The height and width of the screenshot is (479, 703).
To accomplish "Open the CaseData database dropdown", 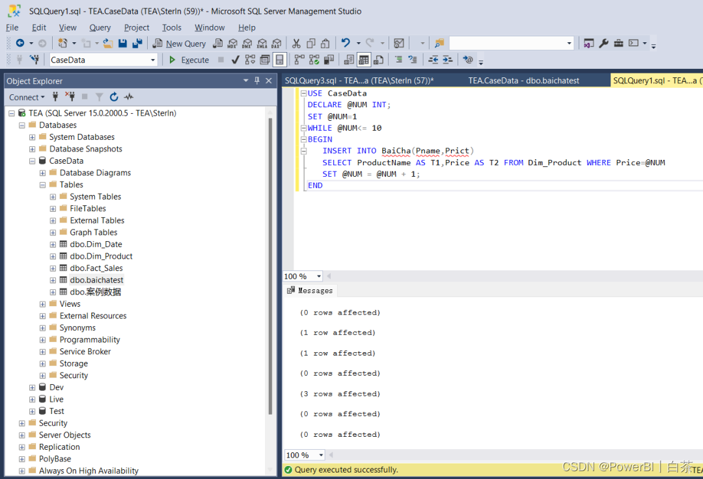I will click(x=152, y=60).
